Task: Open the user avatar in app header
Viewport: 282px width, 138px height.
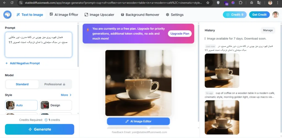Action: (x=275, y=15)
